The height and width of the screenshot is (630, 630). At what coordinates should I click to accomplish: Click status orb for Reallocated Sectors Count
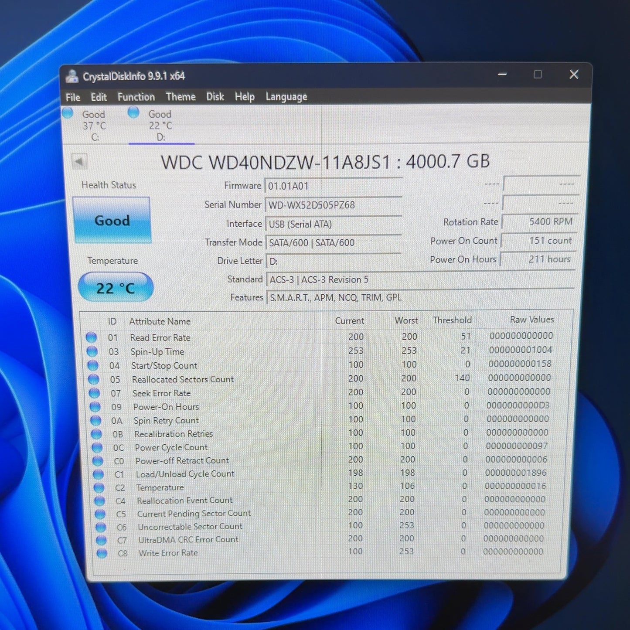click(x=94, y=379)
